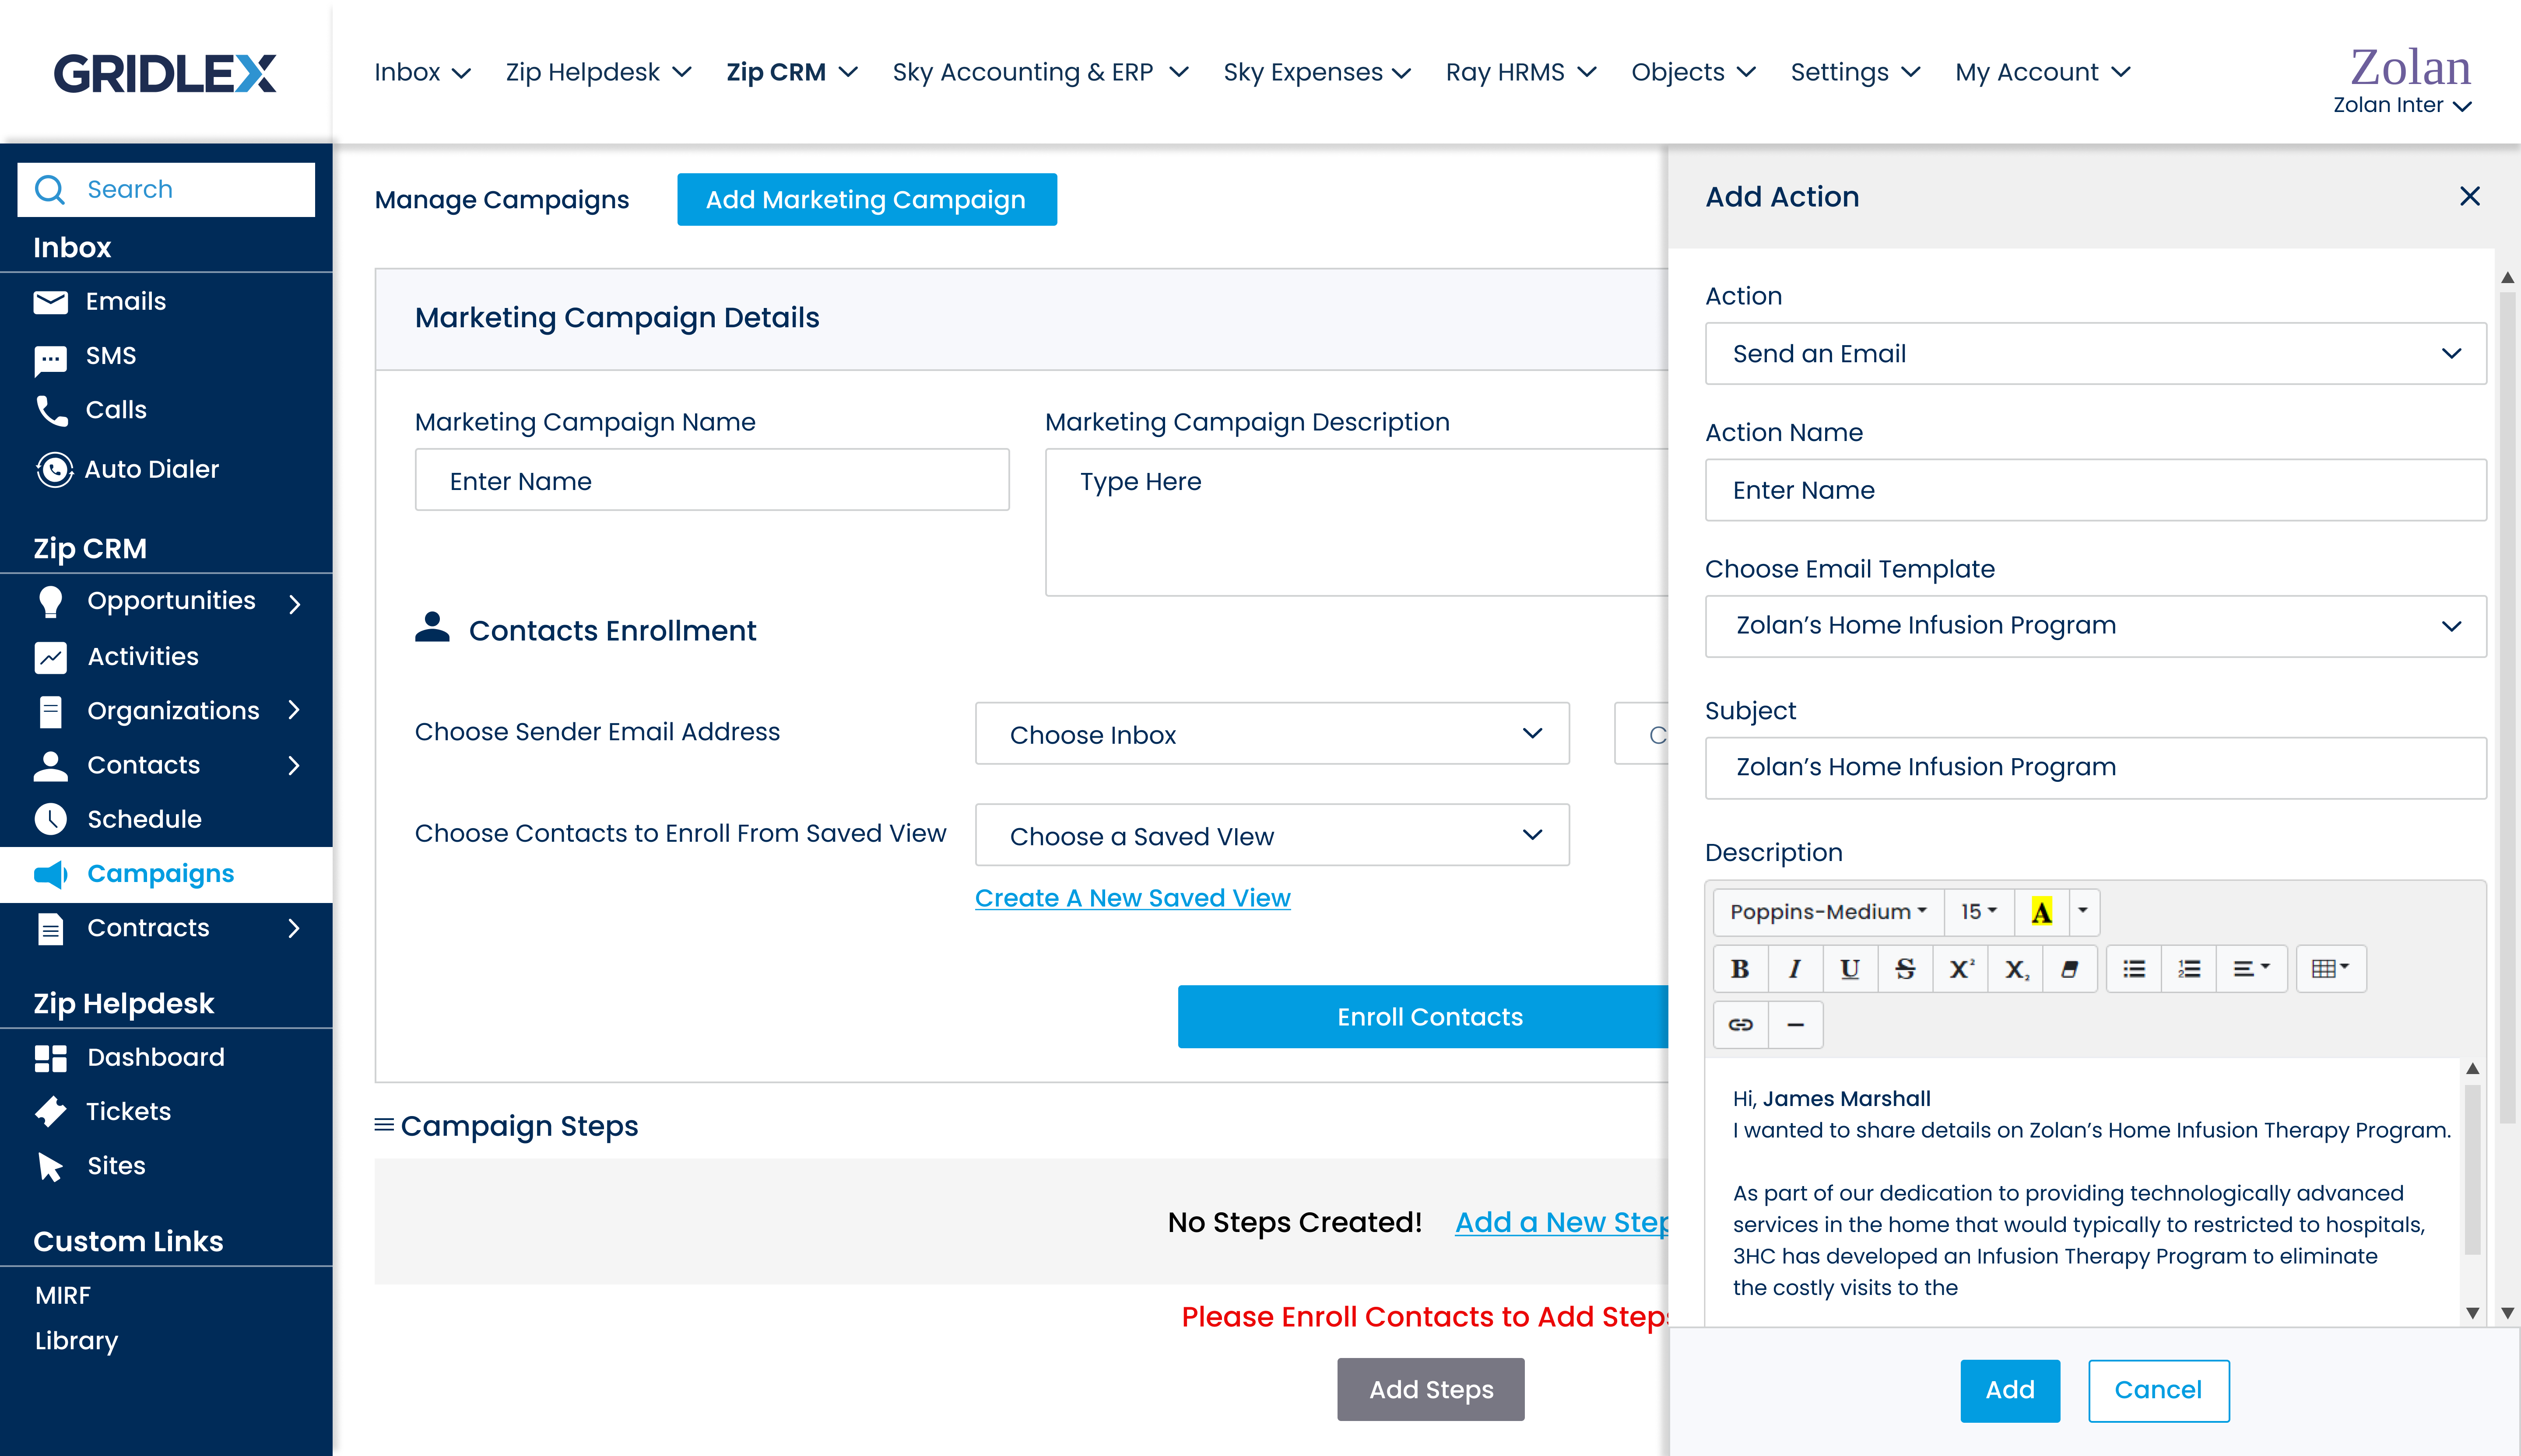Click the eraser clear formatting icon

click(2070, 969)
